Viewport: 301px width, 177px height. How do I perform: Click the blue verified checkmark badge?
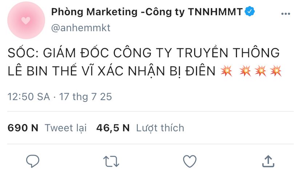point(249,11)
